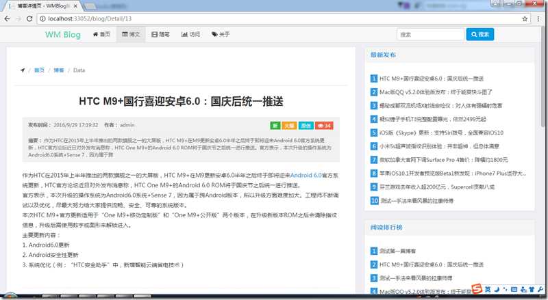Open the third entry in reading rank list
Screen dimensions: 548x300
(416, 278)
